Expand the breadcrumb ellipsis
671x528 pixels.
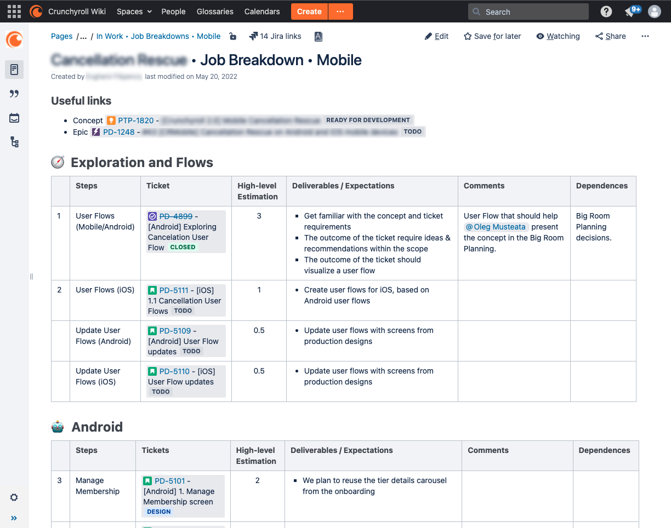(83, 36)
